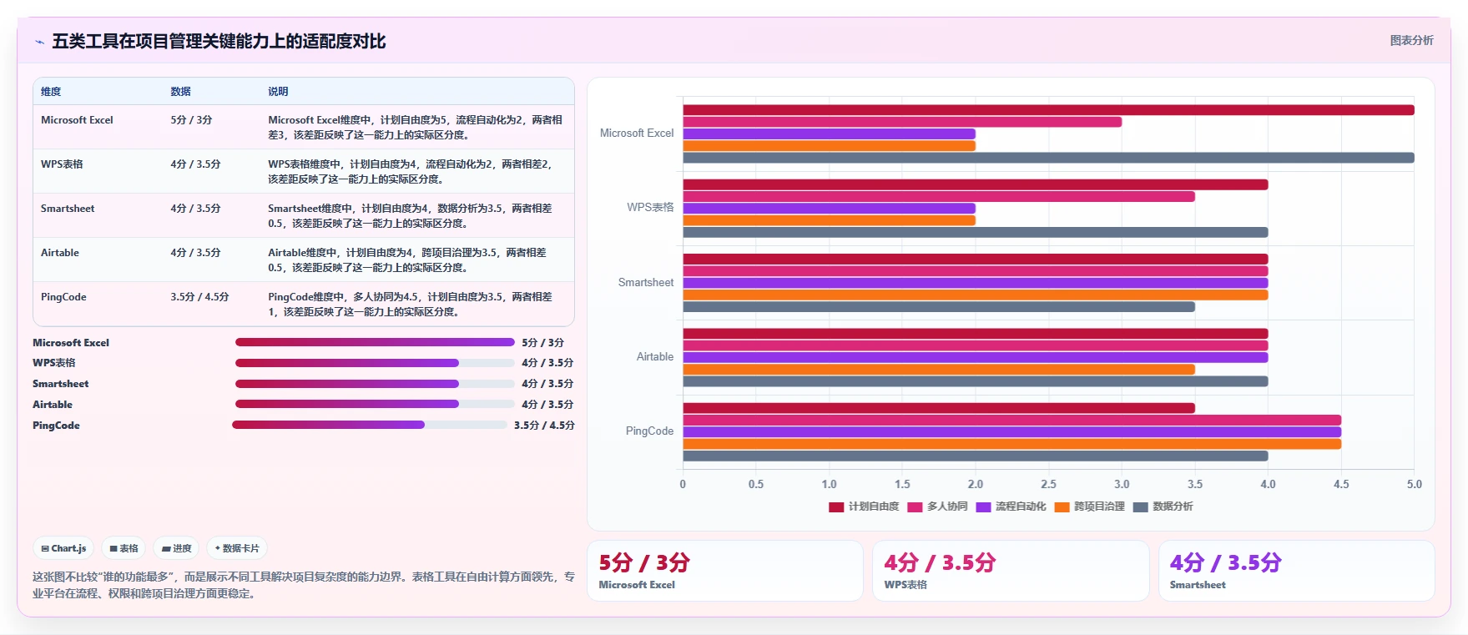Click the 图表分析 label in the header
Image resolution: width=1468 pixels, height=635 pixels.
[1411, 40]
